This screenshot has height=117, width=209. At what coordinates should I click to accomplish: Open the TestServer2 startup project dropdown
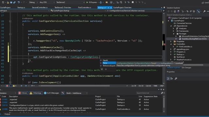click(x=70, y=2)
